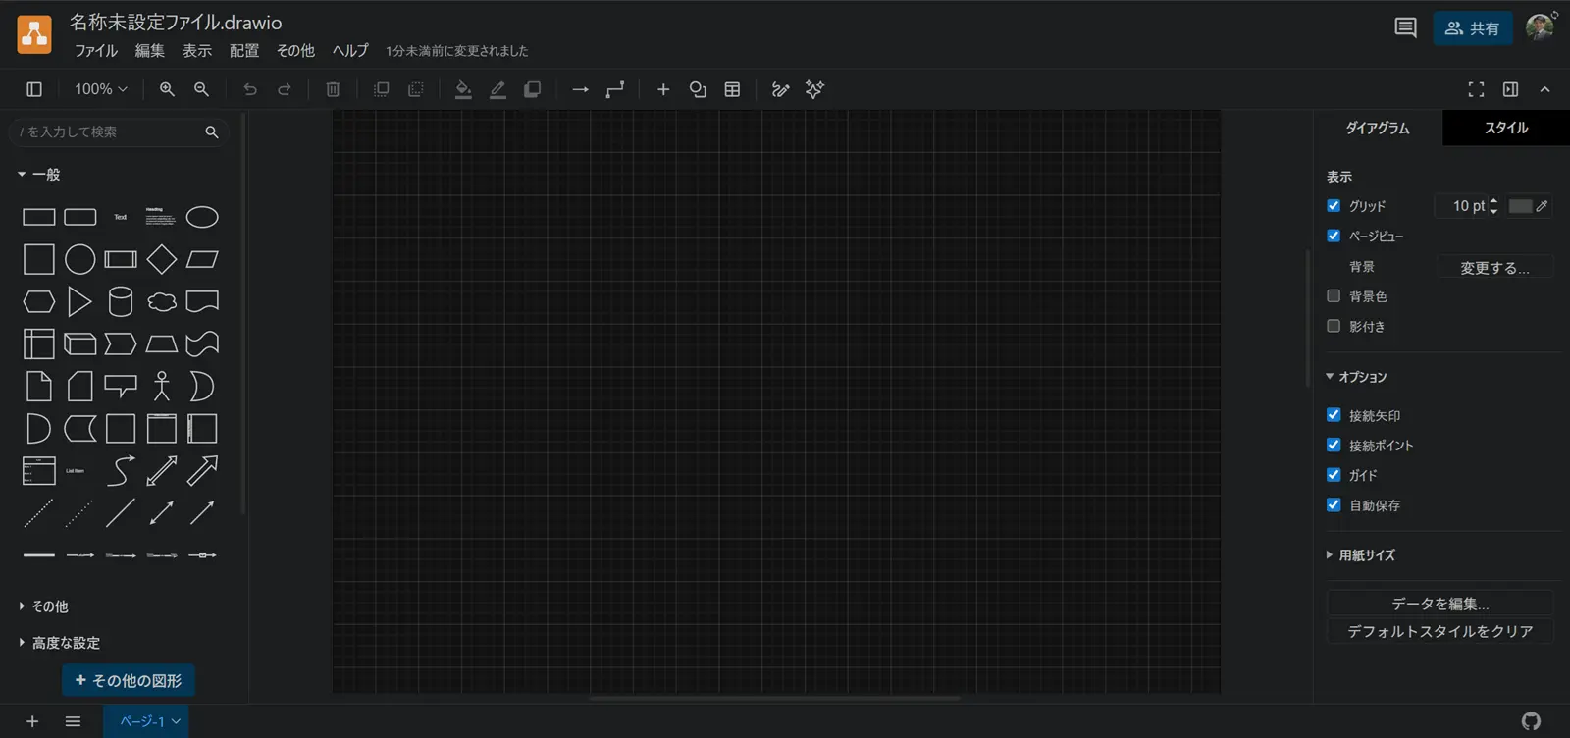Choose the actor stick figure shape
This screenshot has height=738, width=1570.
[162, 386]
